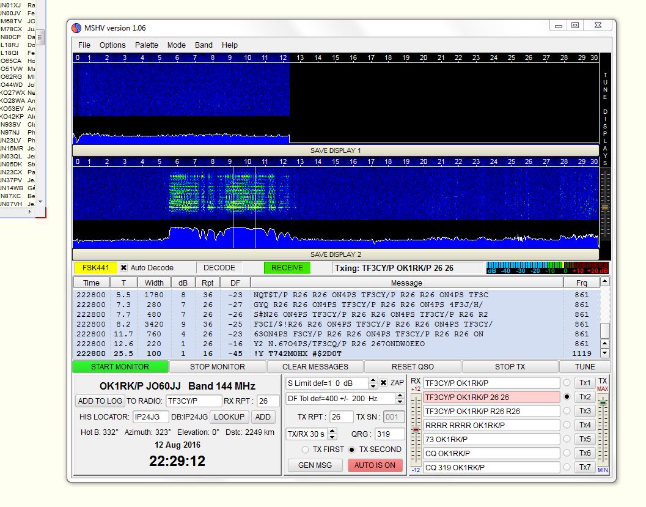Decrease S Limit with down arrow
646x507 pixels.
pos(373,386)
